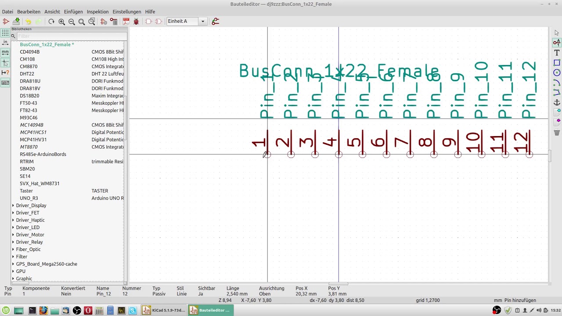Import existing drawings icon

pos(557,113)
